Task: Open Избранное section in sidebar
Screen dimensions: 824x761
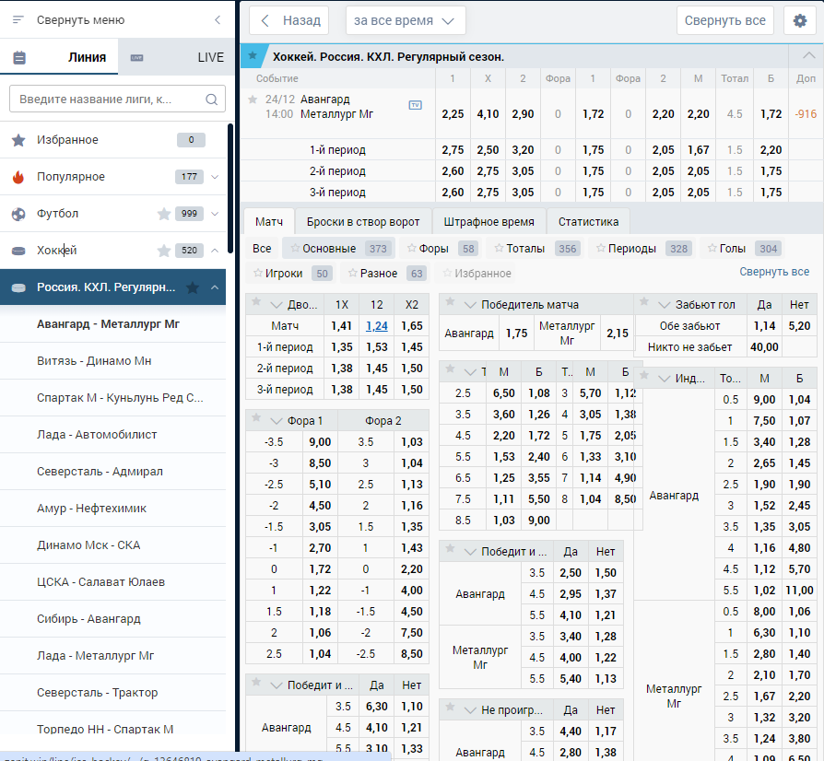Action: coord(113,140)
